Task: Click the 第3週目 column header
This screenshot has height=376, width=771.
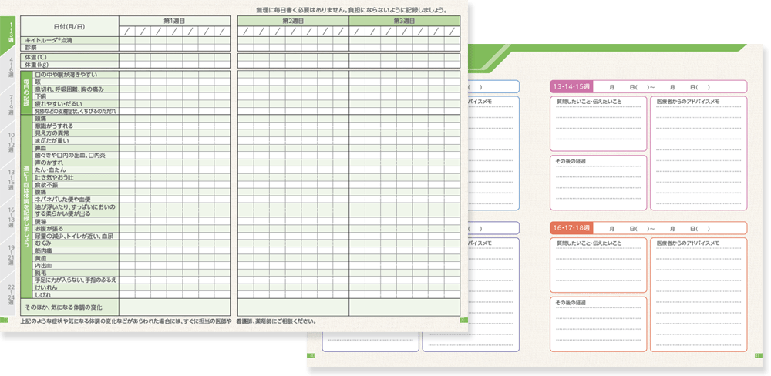Action: pos(405,21)
